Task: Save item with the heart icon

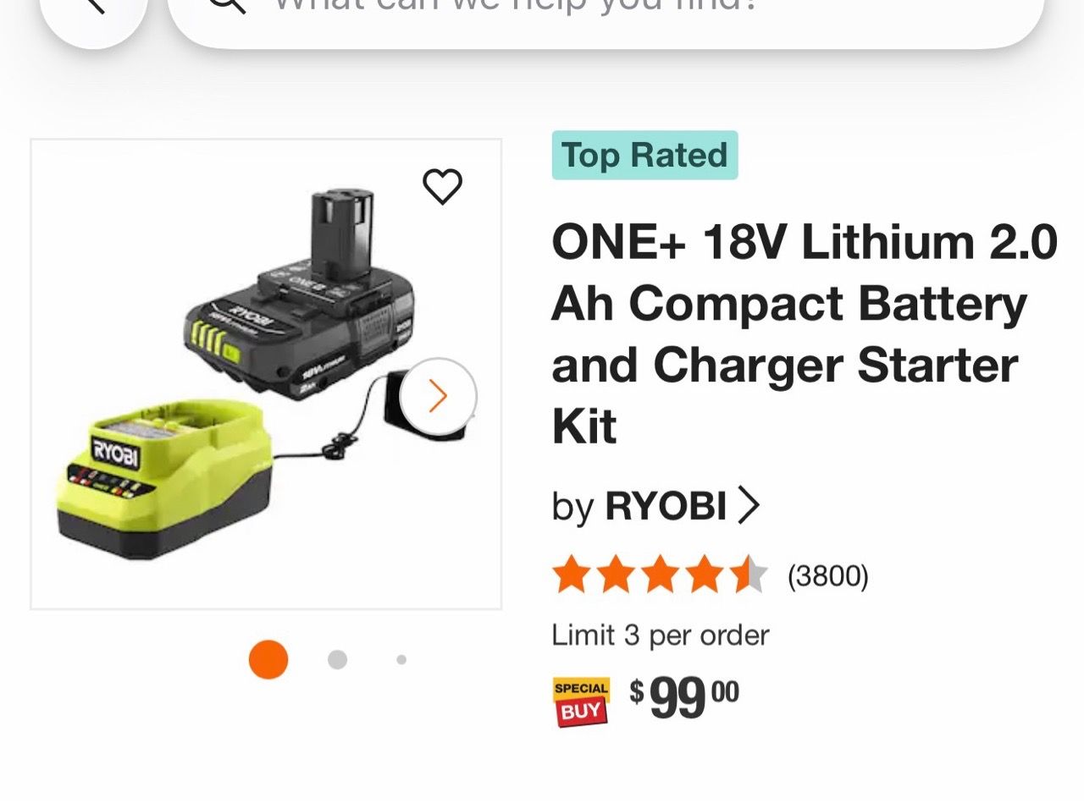Action: 443,186
